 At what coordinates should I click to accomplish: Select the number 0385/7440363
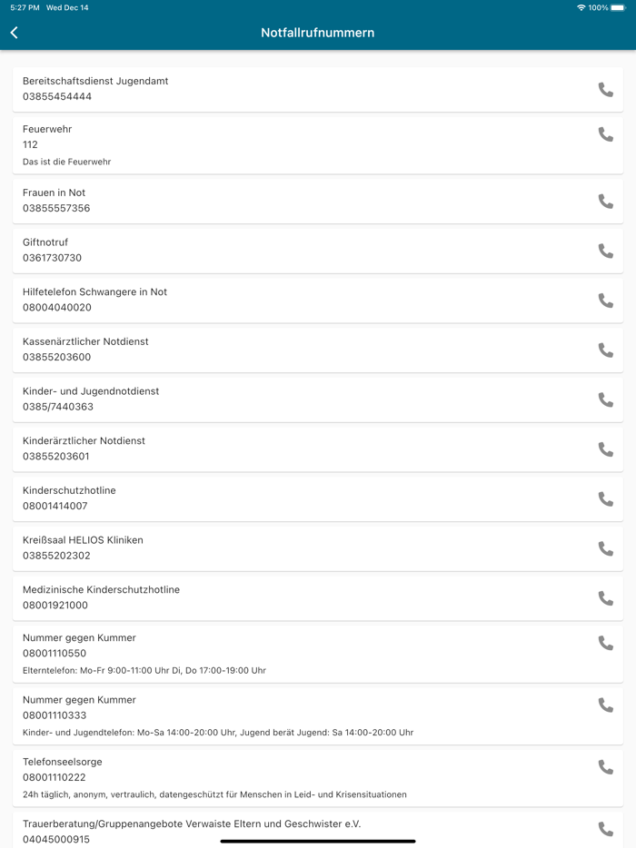pyautogui.click(x=56, y=407)
